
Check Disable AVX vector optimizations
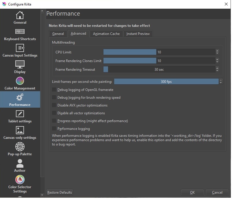(x=54, y=105)
